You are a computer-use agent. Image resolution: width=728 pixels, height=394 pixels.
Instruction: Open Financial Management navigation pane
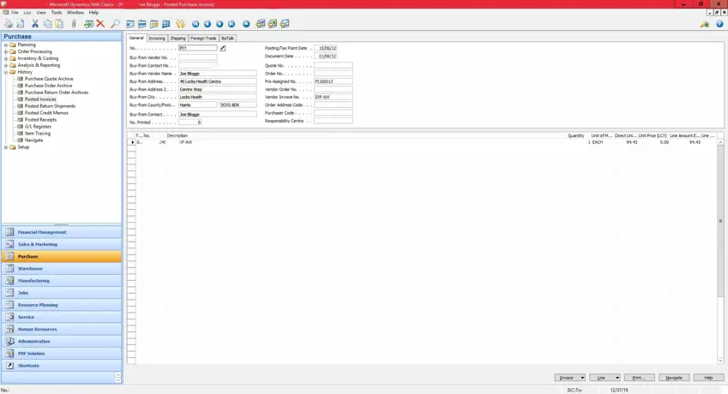coord(61,232)
